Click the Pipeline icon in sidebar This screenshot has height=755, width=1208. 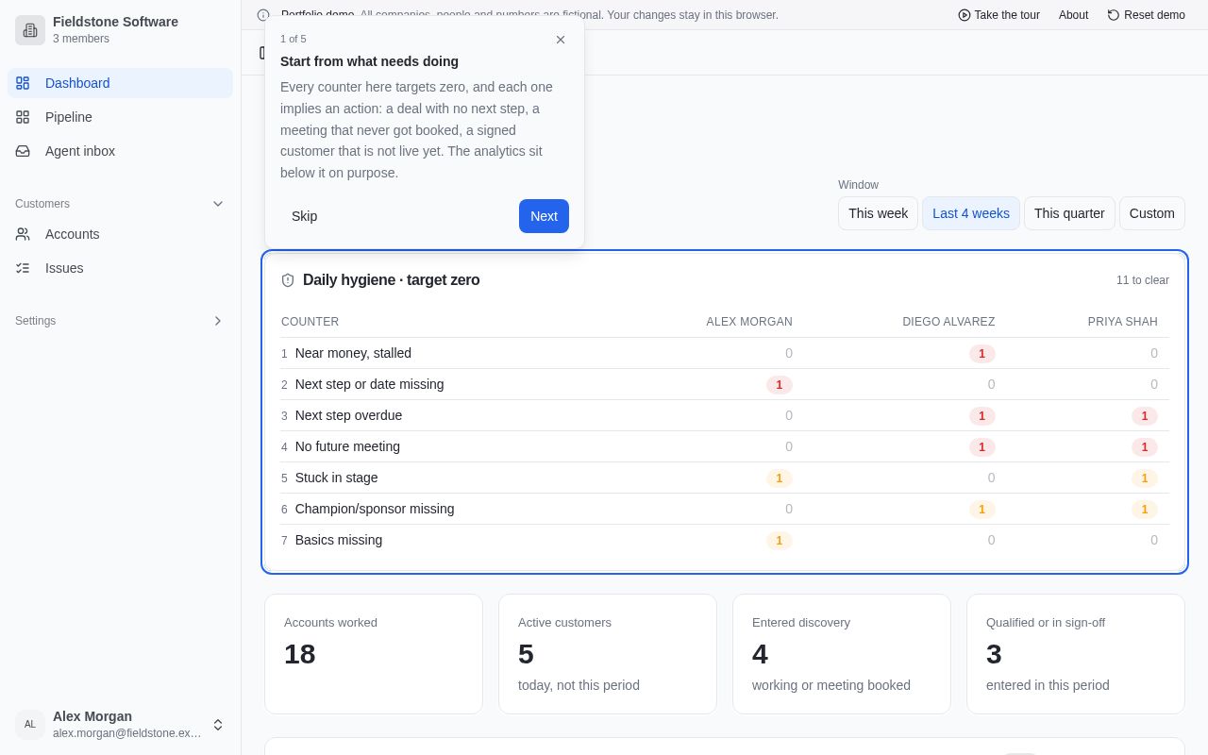[23, 117]
